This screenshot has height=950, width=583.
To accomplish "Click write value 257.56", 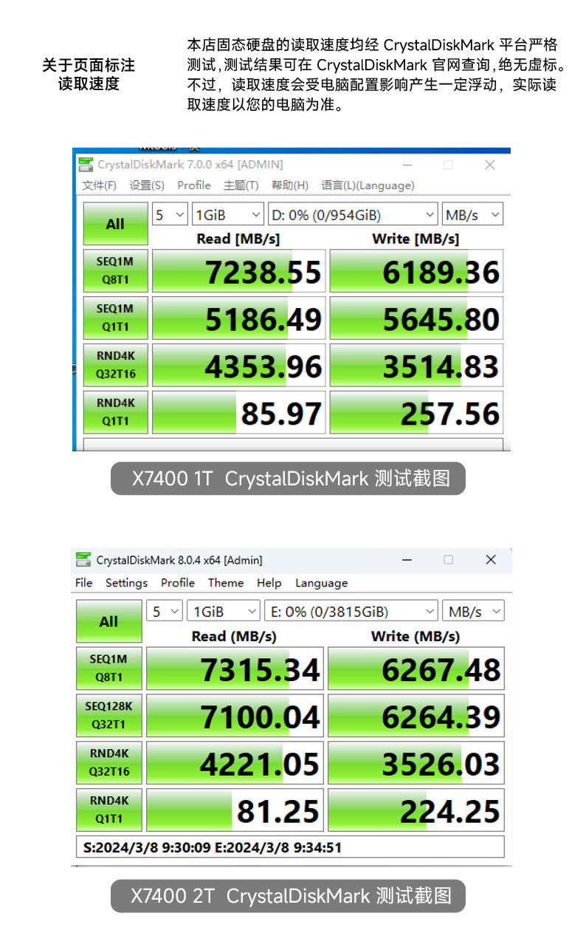I will pos(416,413).
